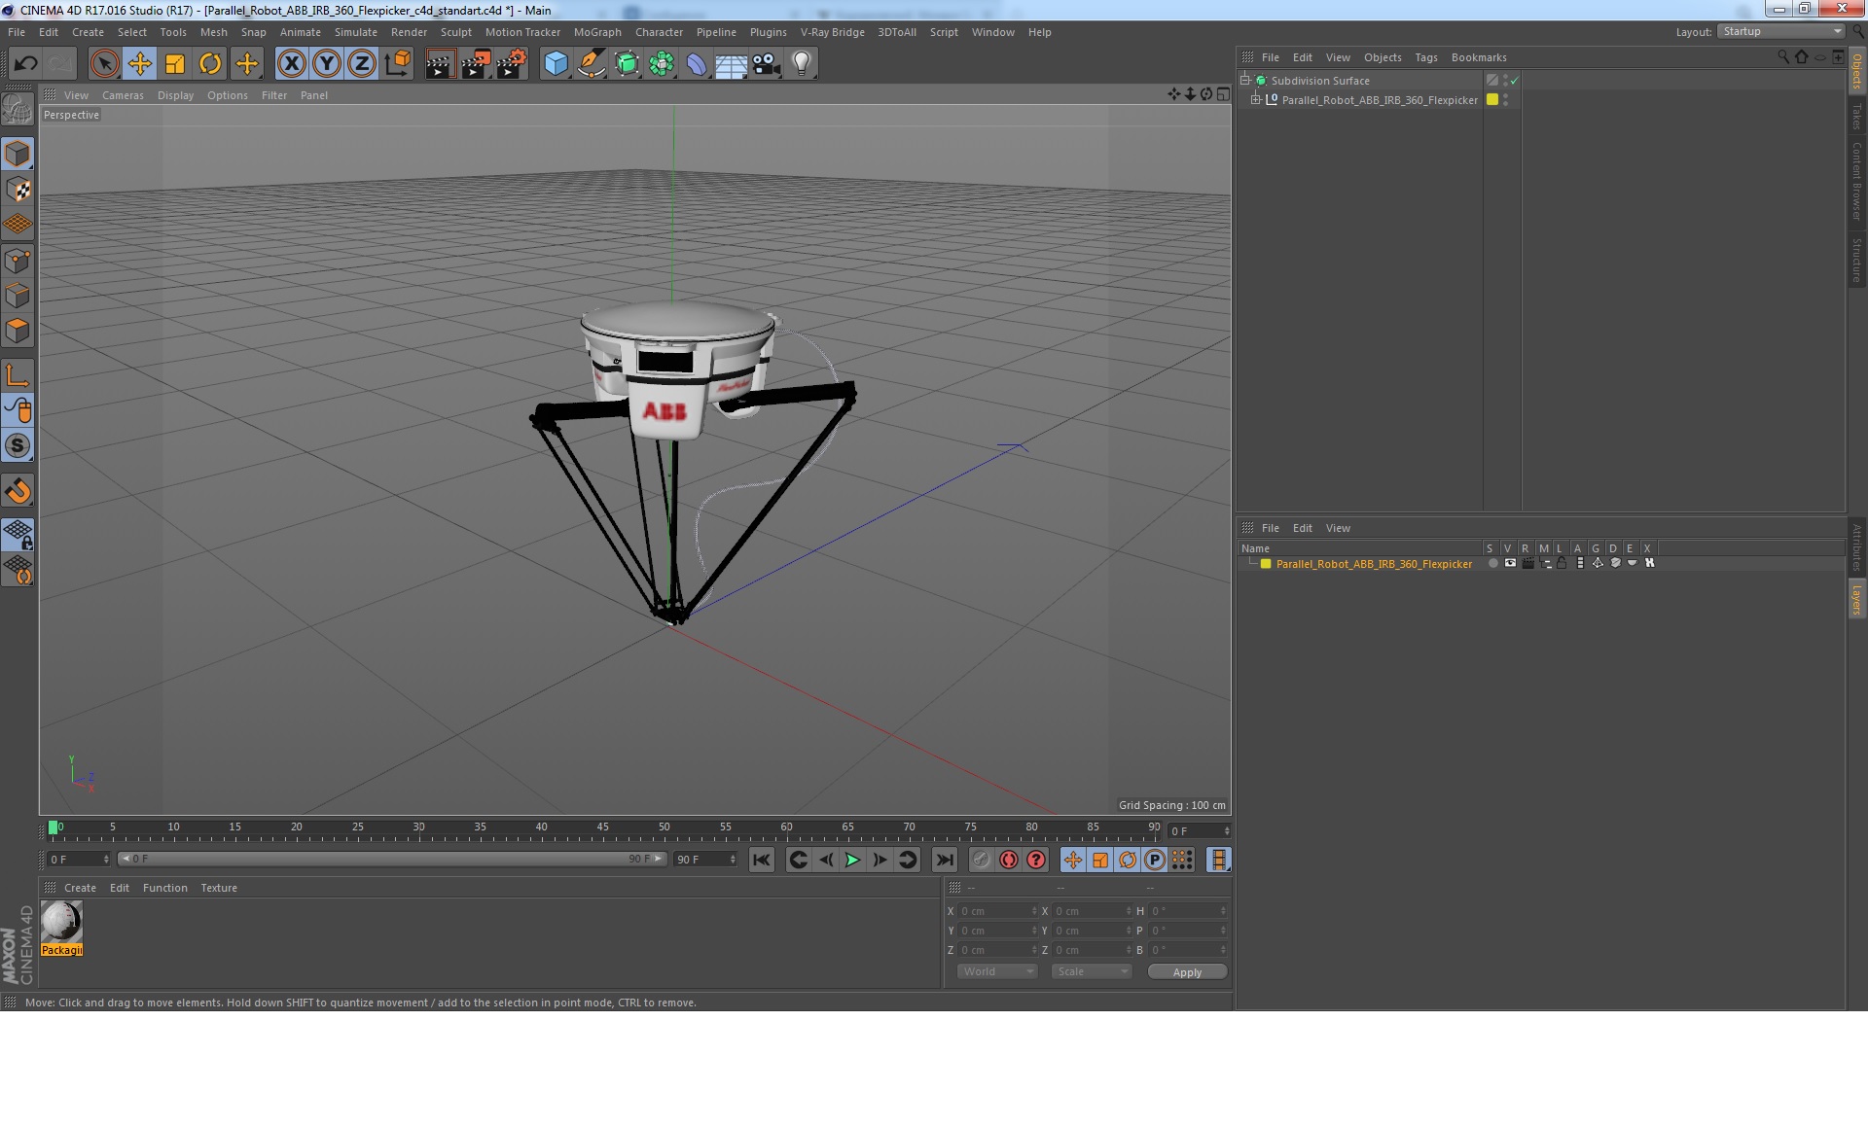The height and width of the screenshot is (1126, 1868).
Task: Click yellow swatch in Layer Manager row
Action: click(1266, 564)
